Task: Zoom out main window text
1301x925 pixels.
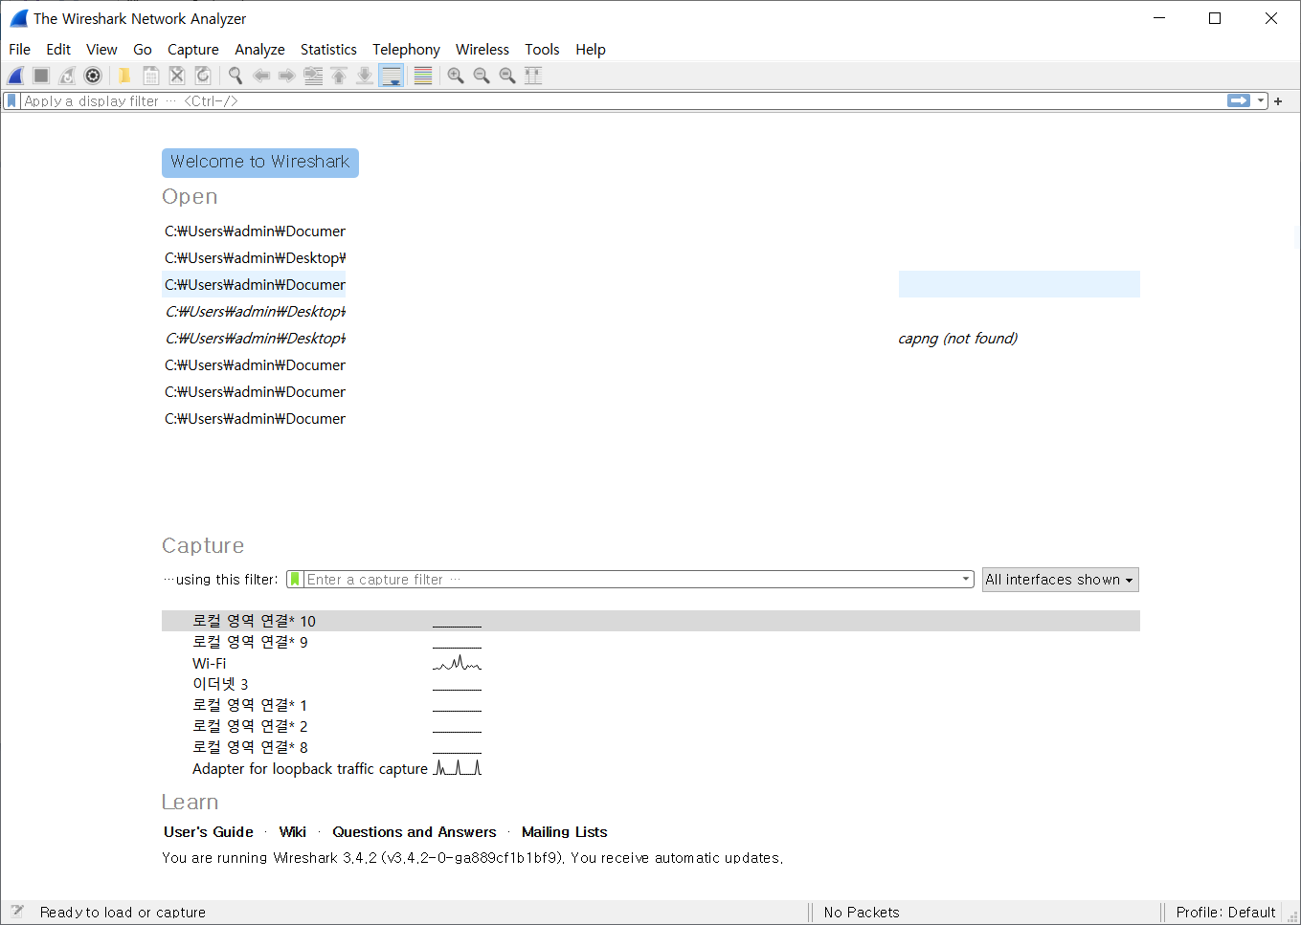Action: pos(482,76)
